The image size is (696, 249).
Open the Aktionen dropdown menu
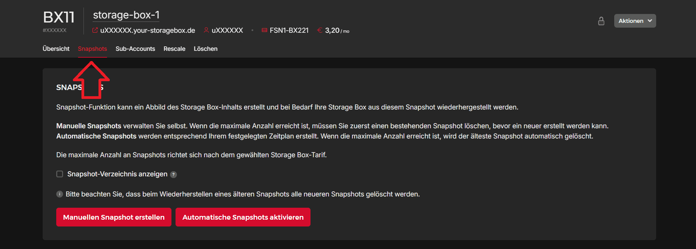pyautogui.click(x=635, y=21)
